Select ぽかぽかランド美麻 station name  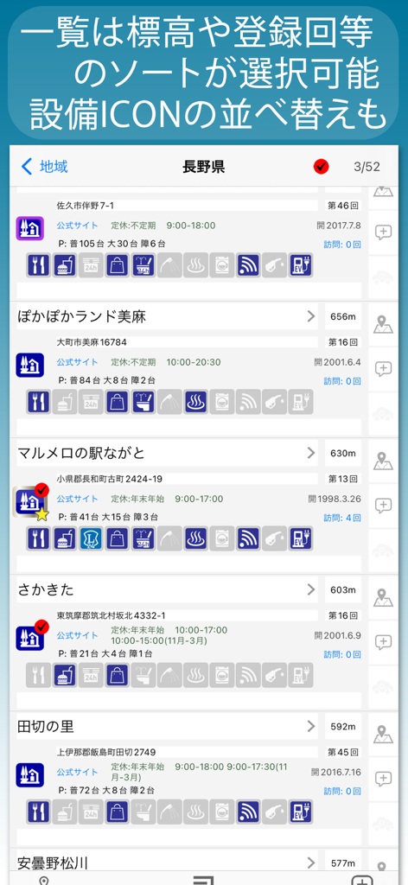tap(82, 316)
